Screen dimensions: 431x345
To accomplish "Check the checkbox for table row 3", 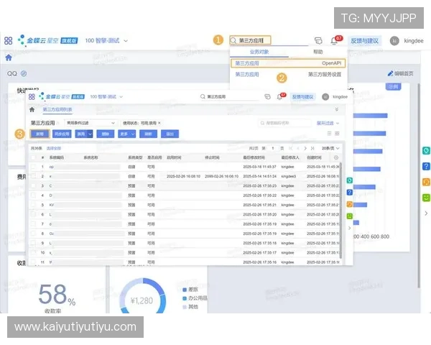I will pos(33,185).
